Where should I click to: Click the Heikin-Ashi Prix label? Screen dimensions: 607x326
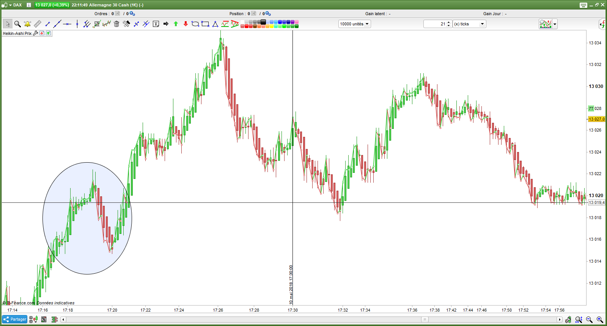point(17,33)
